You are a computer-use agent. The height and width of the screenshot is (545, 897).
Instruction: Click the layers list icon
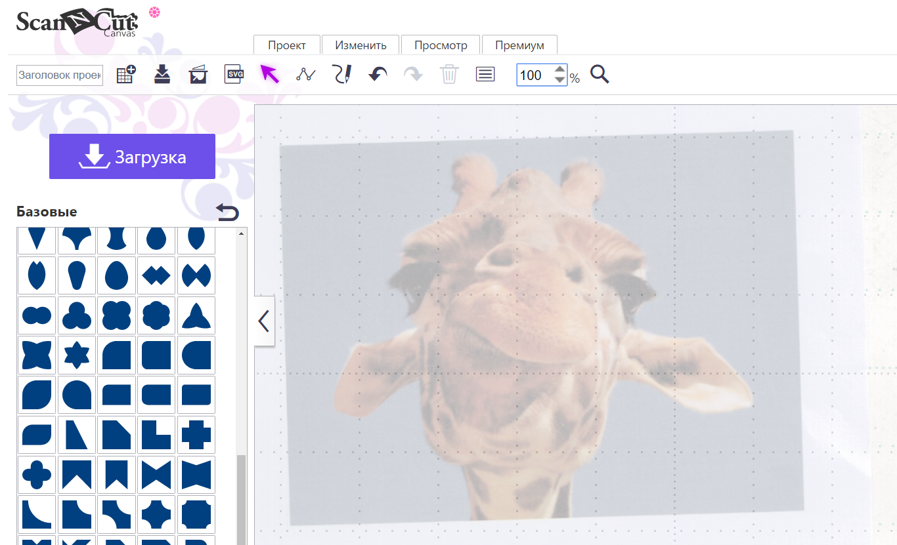(485, 74)
